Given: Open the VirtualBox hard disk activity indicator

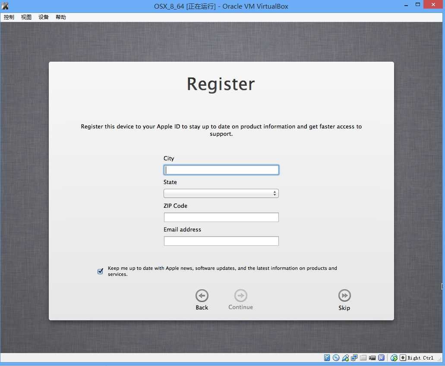Looking at the screenshot, I should pyautogui.click(x=327, y=358).
